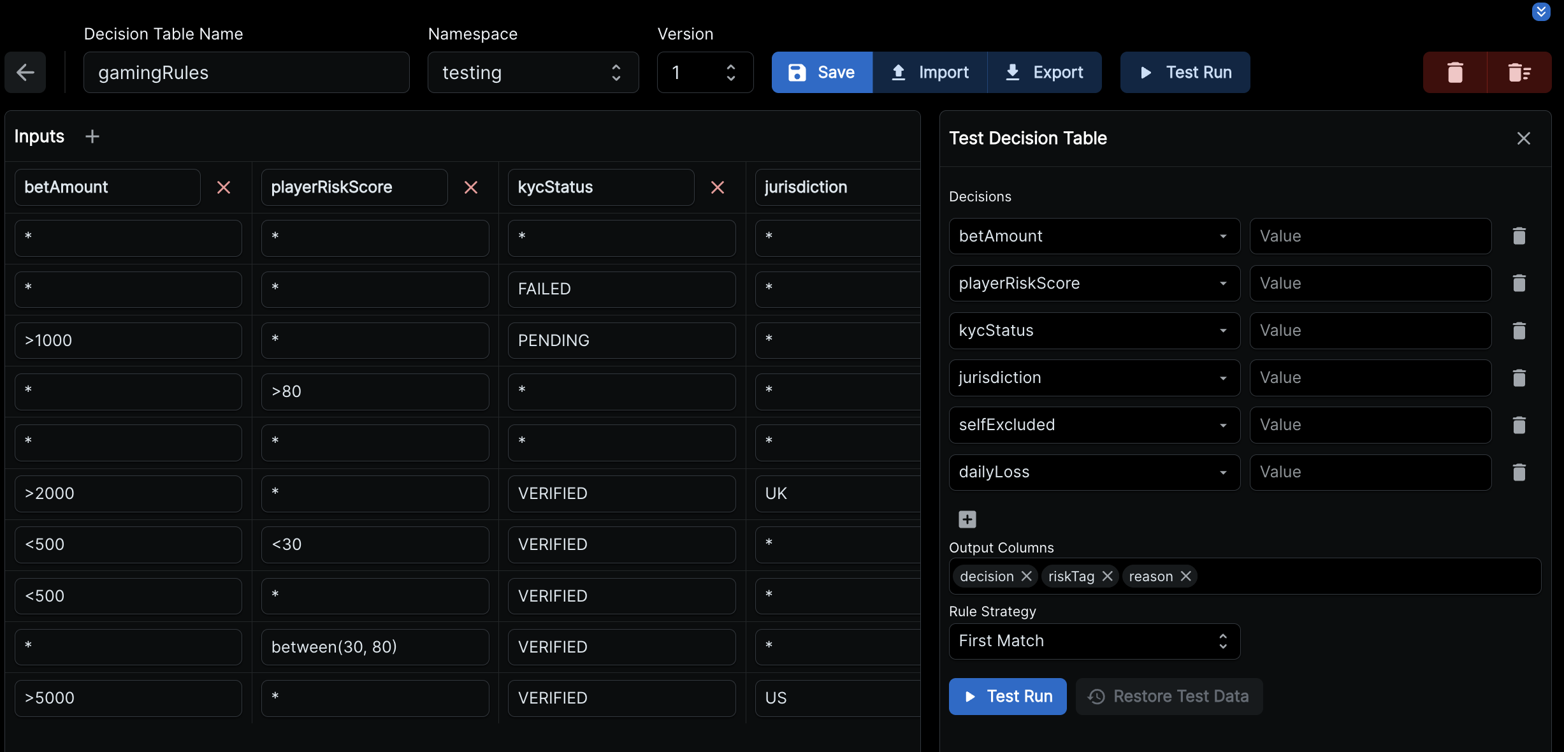Click the <30 playerRiskScore cell
Screen dimensions: 1564x752
point(375,544)
